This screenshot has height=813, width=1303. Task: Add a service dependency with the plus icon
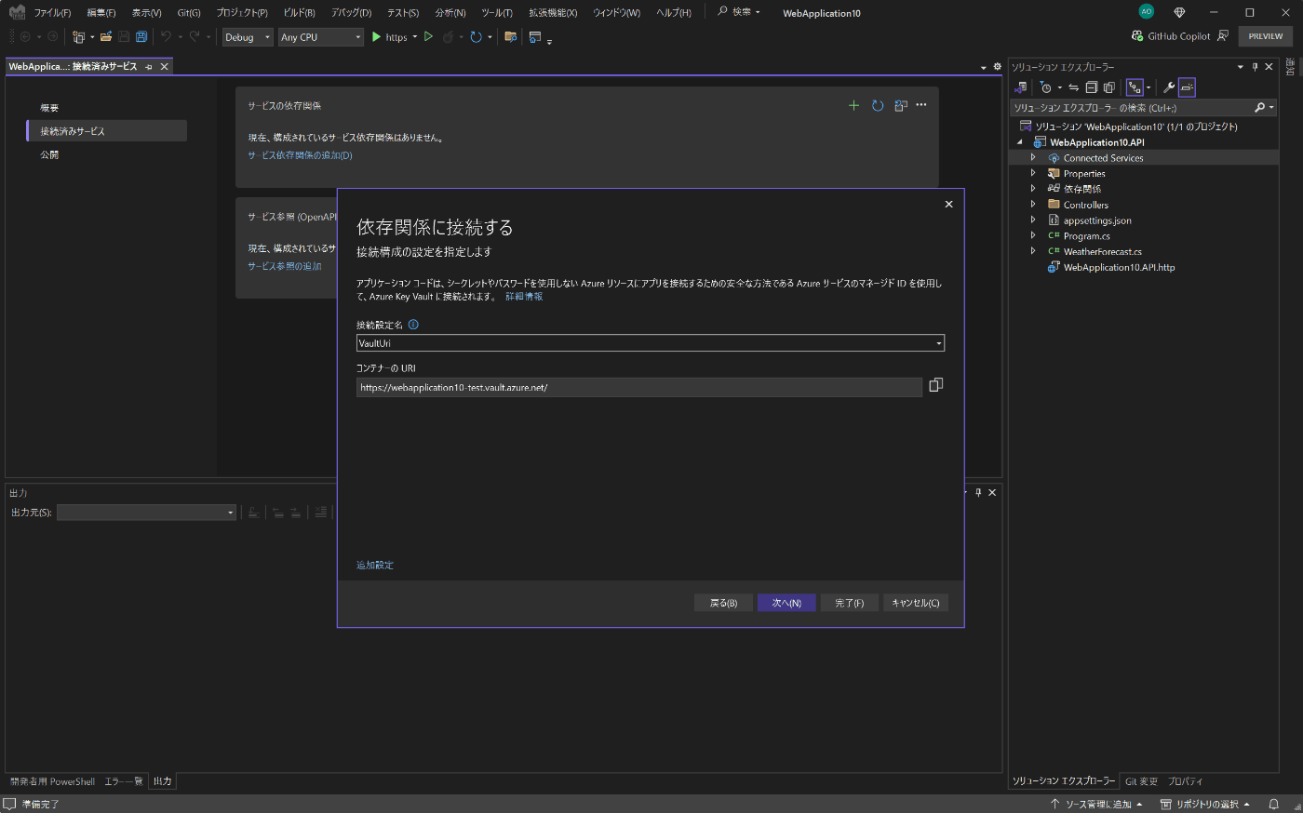click(x=853, y=105)
